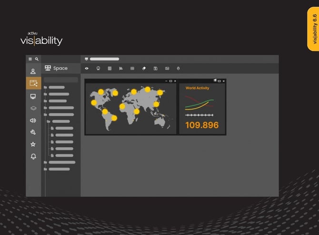
Task: Click the picture image toolbar icon
Action: tap(167, 68)
